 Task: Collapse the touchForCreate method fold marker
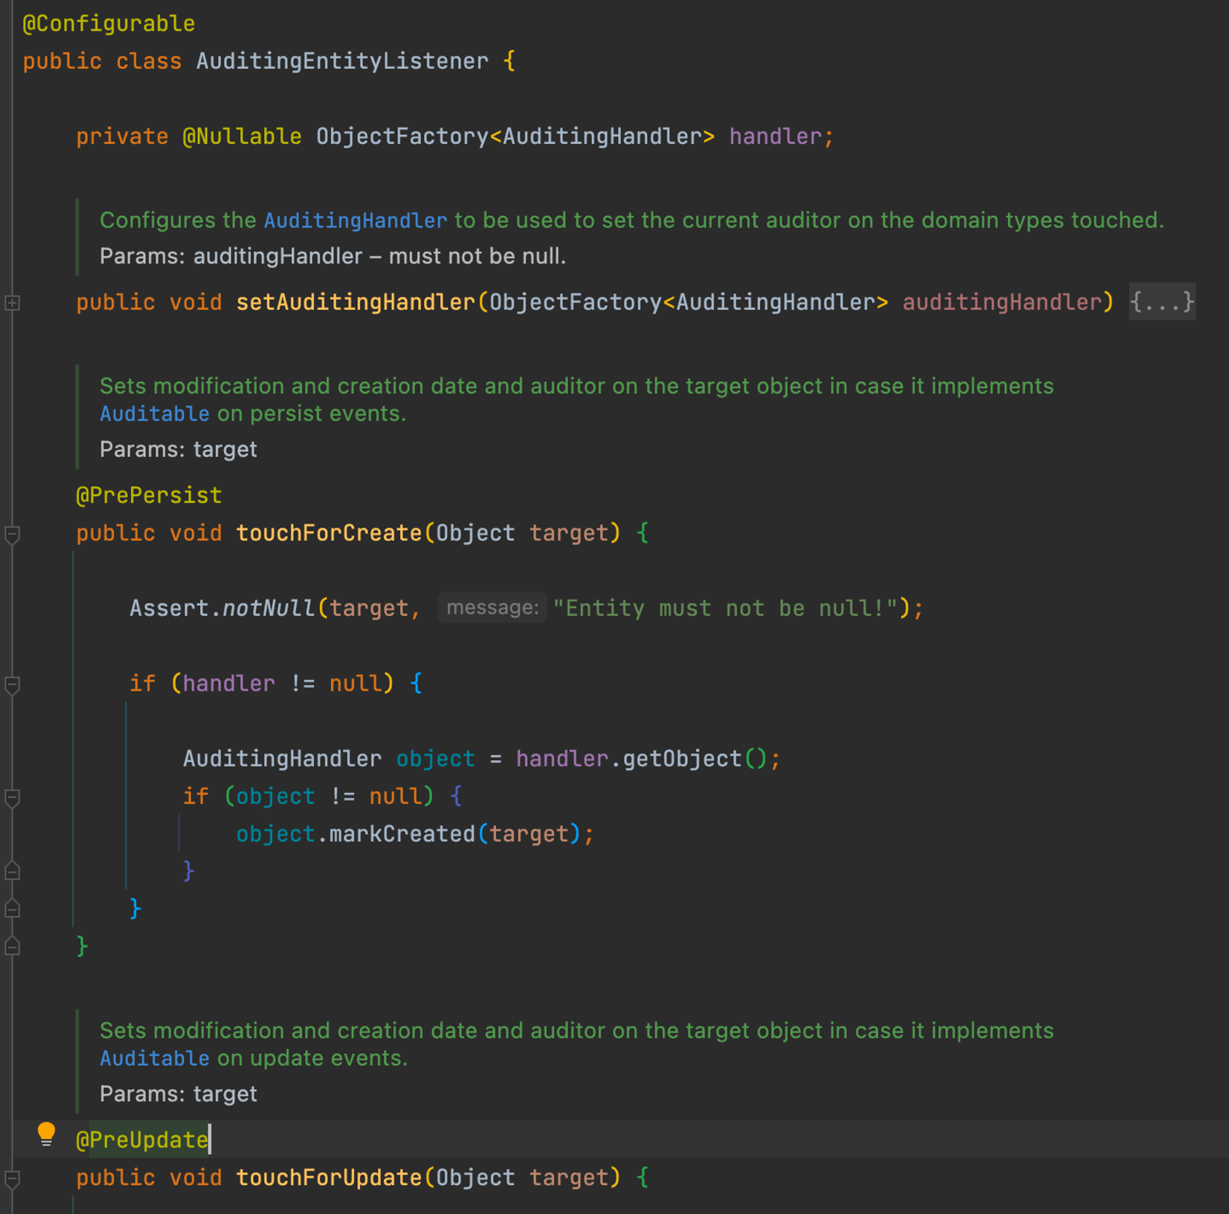(x=12, y=534)
